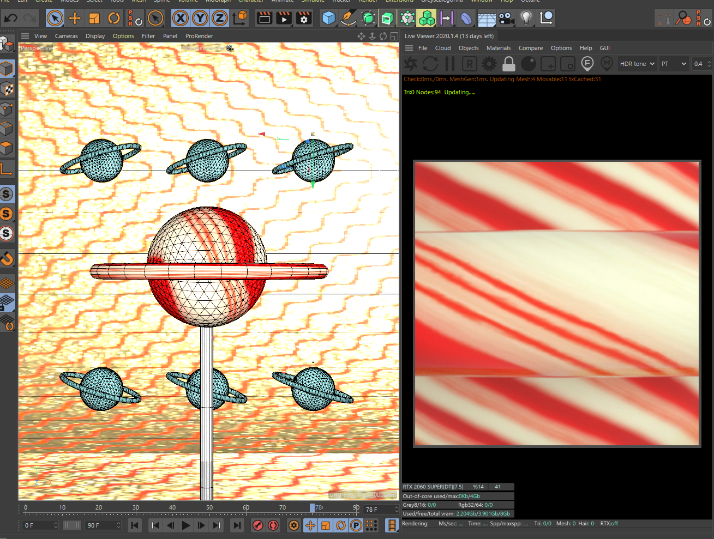Activate the Live Selection tool
Viewport: 714px width, 539px height.
[55, 18]
